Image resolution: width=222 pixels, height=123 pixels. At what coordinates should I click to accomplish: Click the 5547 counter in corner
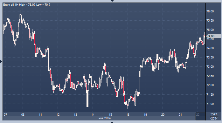pyautogui.click(x=214, y=114)
